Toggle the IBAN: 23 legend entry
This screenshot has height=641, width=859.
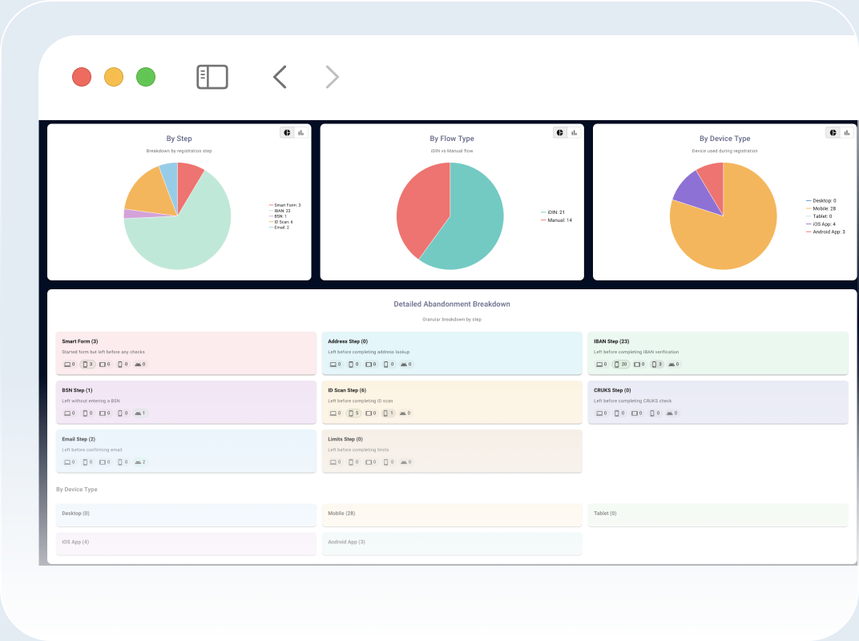(280, 211)
